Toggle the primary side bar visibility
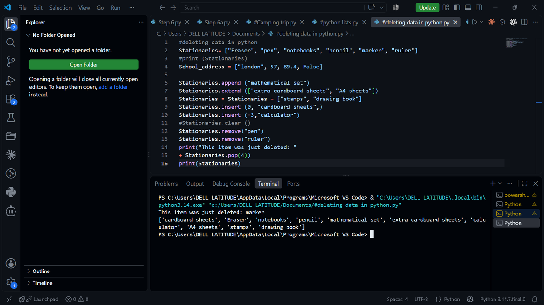The width and height of the screenshot is (544, 305). (x=457, y=8)
